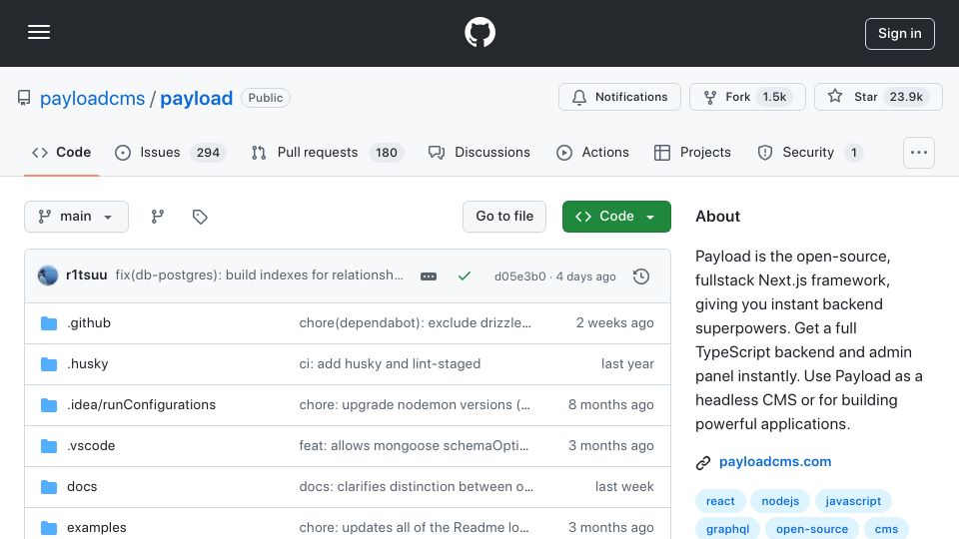Open r1tsuu's avatar image
959x539 pixels.
coord(48,275)
